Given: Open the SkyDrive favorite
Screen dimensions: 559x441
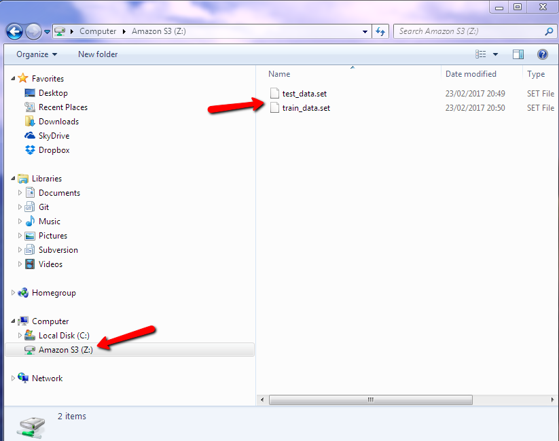Looking at the screenshot, I should click(x=54, y=136).
